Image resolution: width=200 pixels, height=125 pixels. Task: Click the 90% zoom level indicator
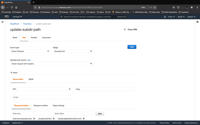(143, 7)
